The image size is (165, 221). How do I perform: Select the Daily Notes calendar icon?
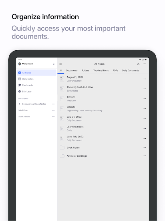pyautogui.click(x=20, y=79)
